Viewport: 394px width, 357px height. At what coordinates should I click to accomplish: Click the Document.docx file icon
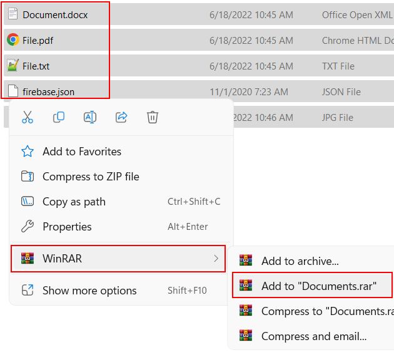tap(13, 14)
